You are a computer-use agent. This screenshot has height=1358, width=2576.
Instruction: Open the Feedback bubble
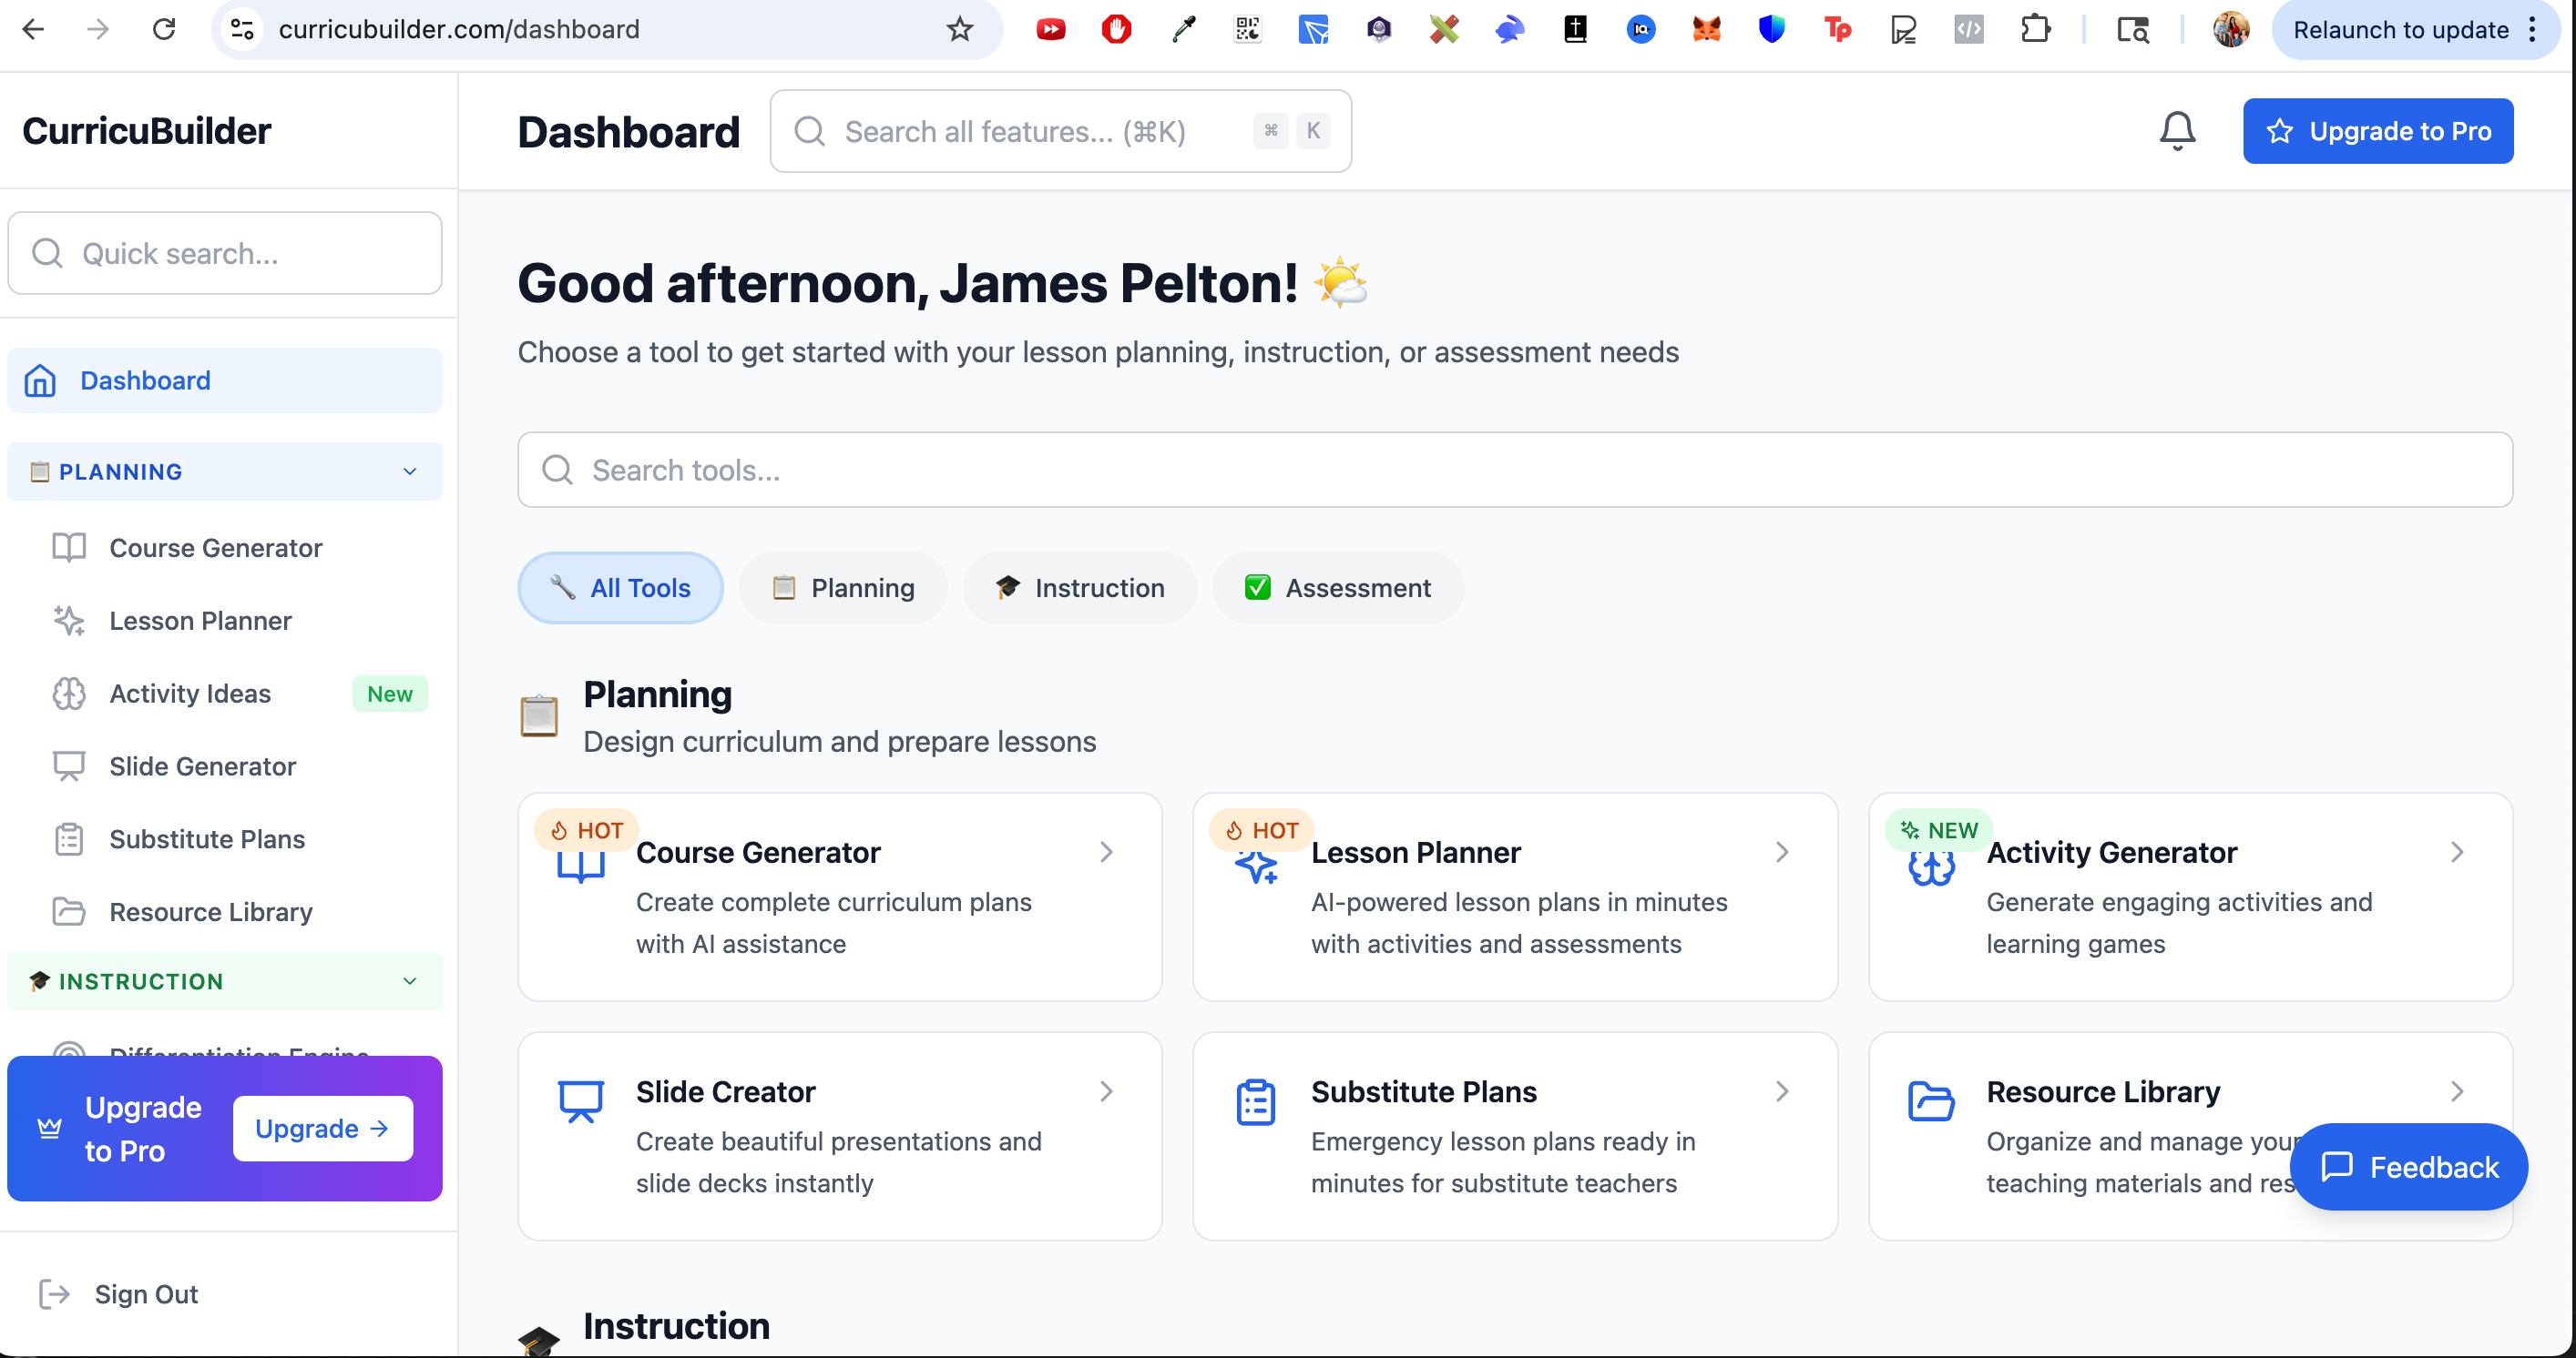click(x=2408, y=1166)
